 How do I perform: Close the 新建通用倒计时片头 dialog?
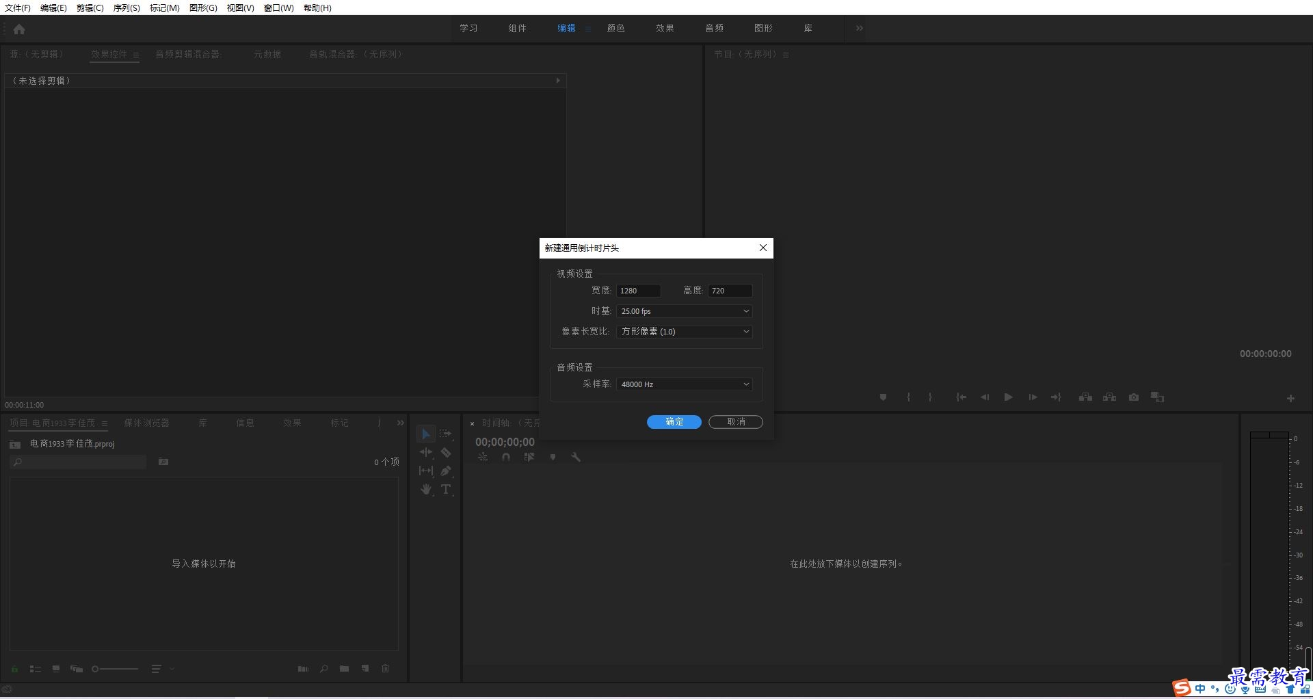click(763, 248)
